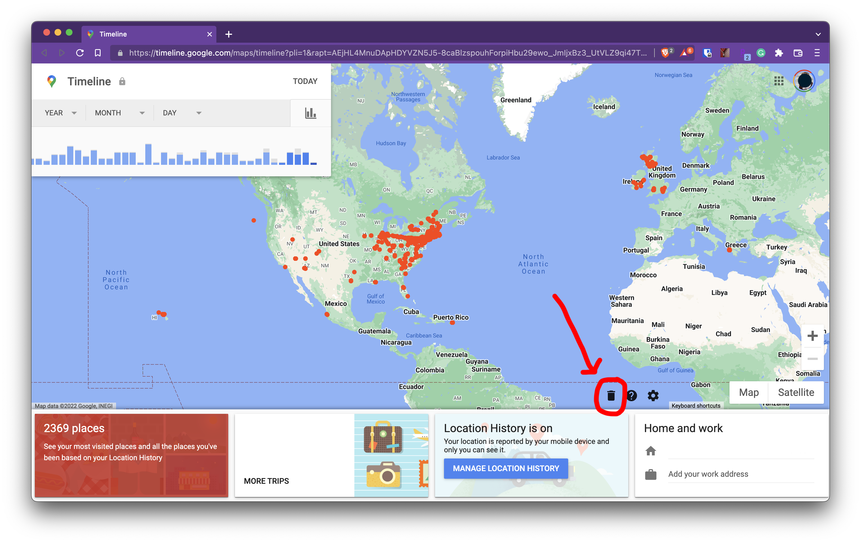Click the TODAY button
This screenshot has width=861, height=543.
pyautogui.click(x=305, y=81)
